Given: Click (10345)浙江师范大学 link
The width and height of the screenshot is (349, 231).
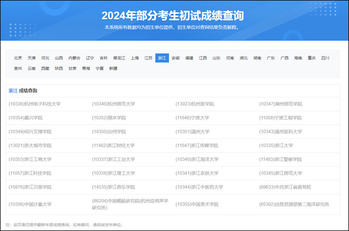Looking at the screenshot, I should (280, 173).
